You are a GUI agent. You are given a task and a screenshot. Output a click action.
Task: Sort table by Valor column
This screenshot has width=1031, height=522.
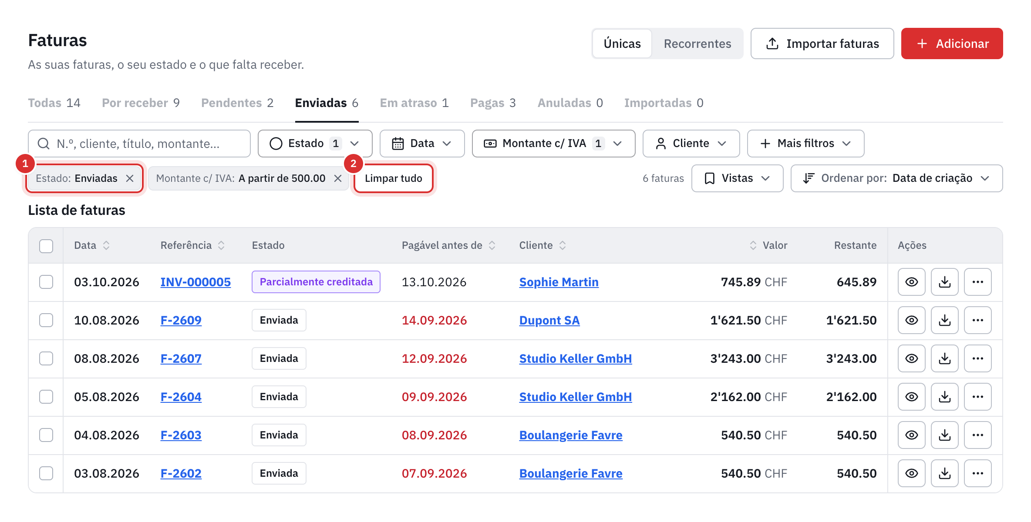[x=768, y=245]
